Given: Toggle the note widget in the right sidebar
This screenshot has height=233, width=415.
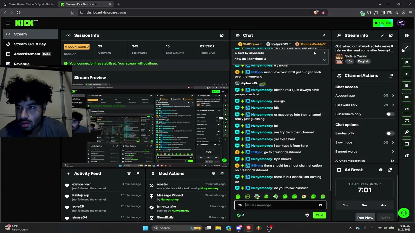Looking at the screenshot, I should 407,86.
